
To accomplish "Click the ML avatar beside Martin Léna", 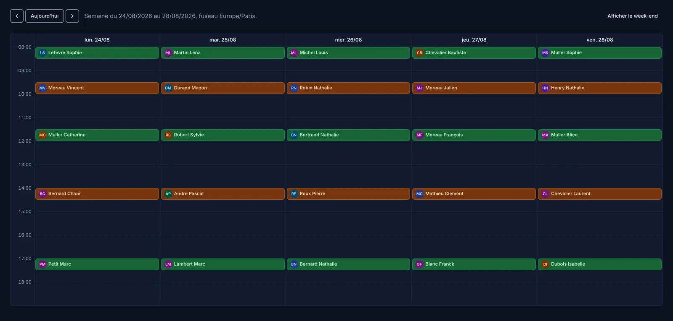I will click(168, 53).
